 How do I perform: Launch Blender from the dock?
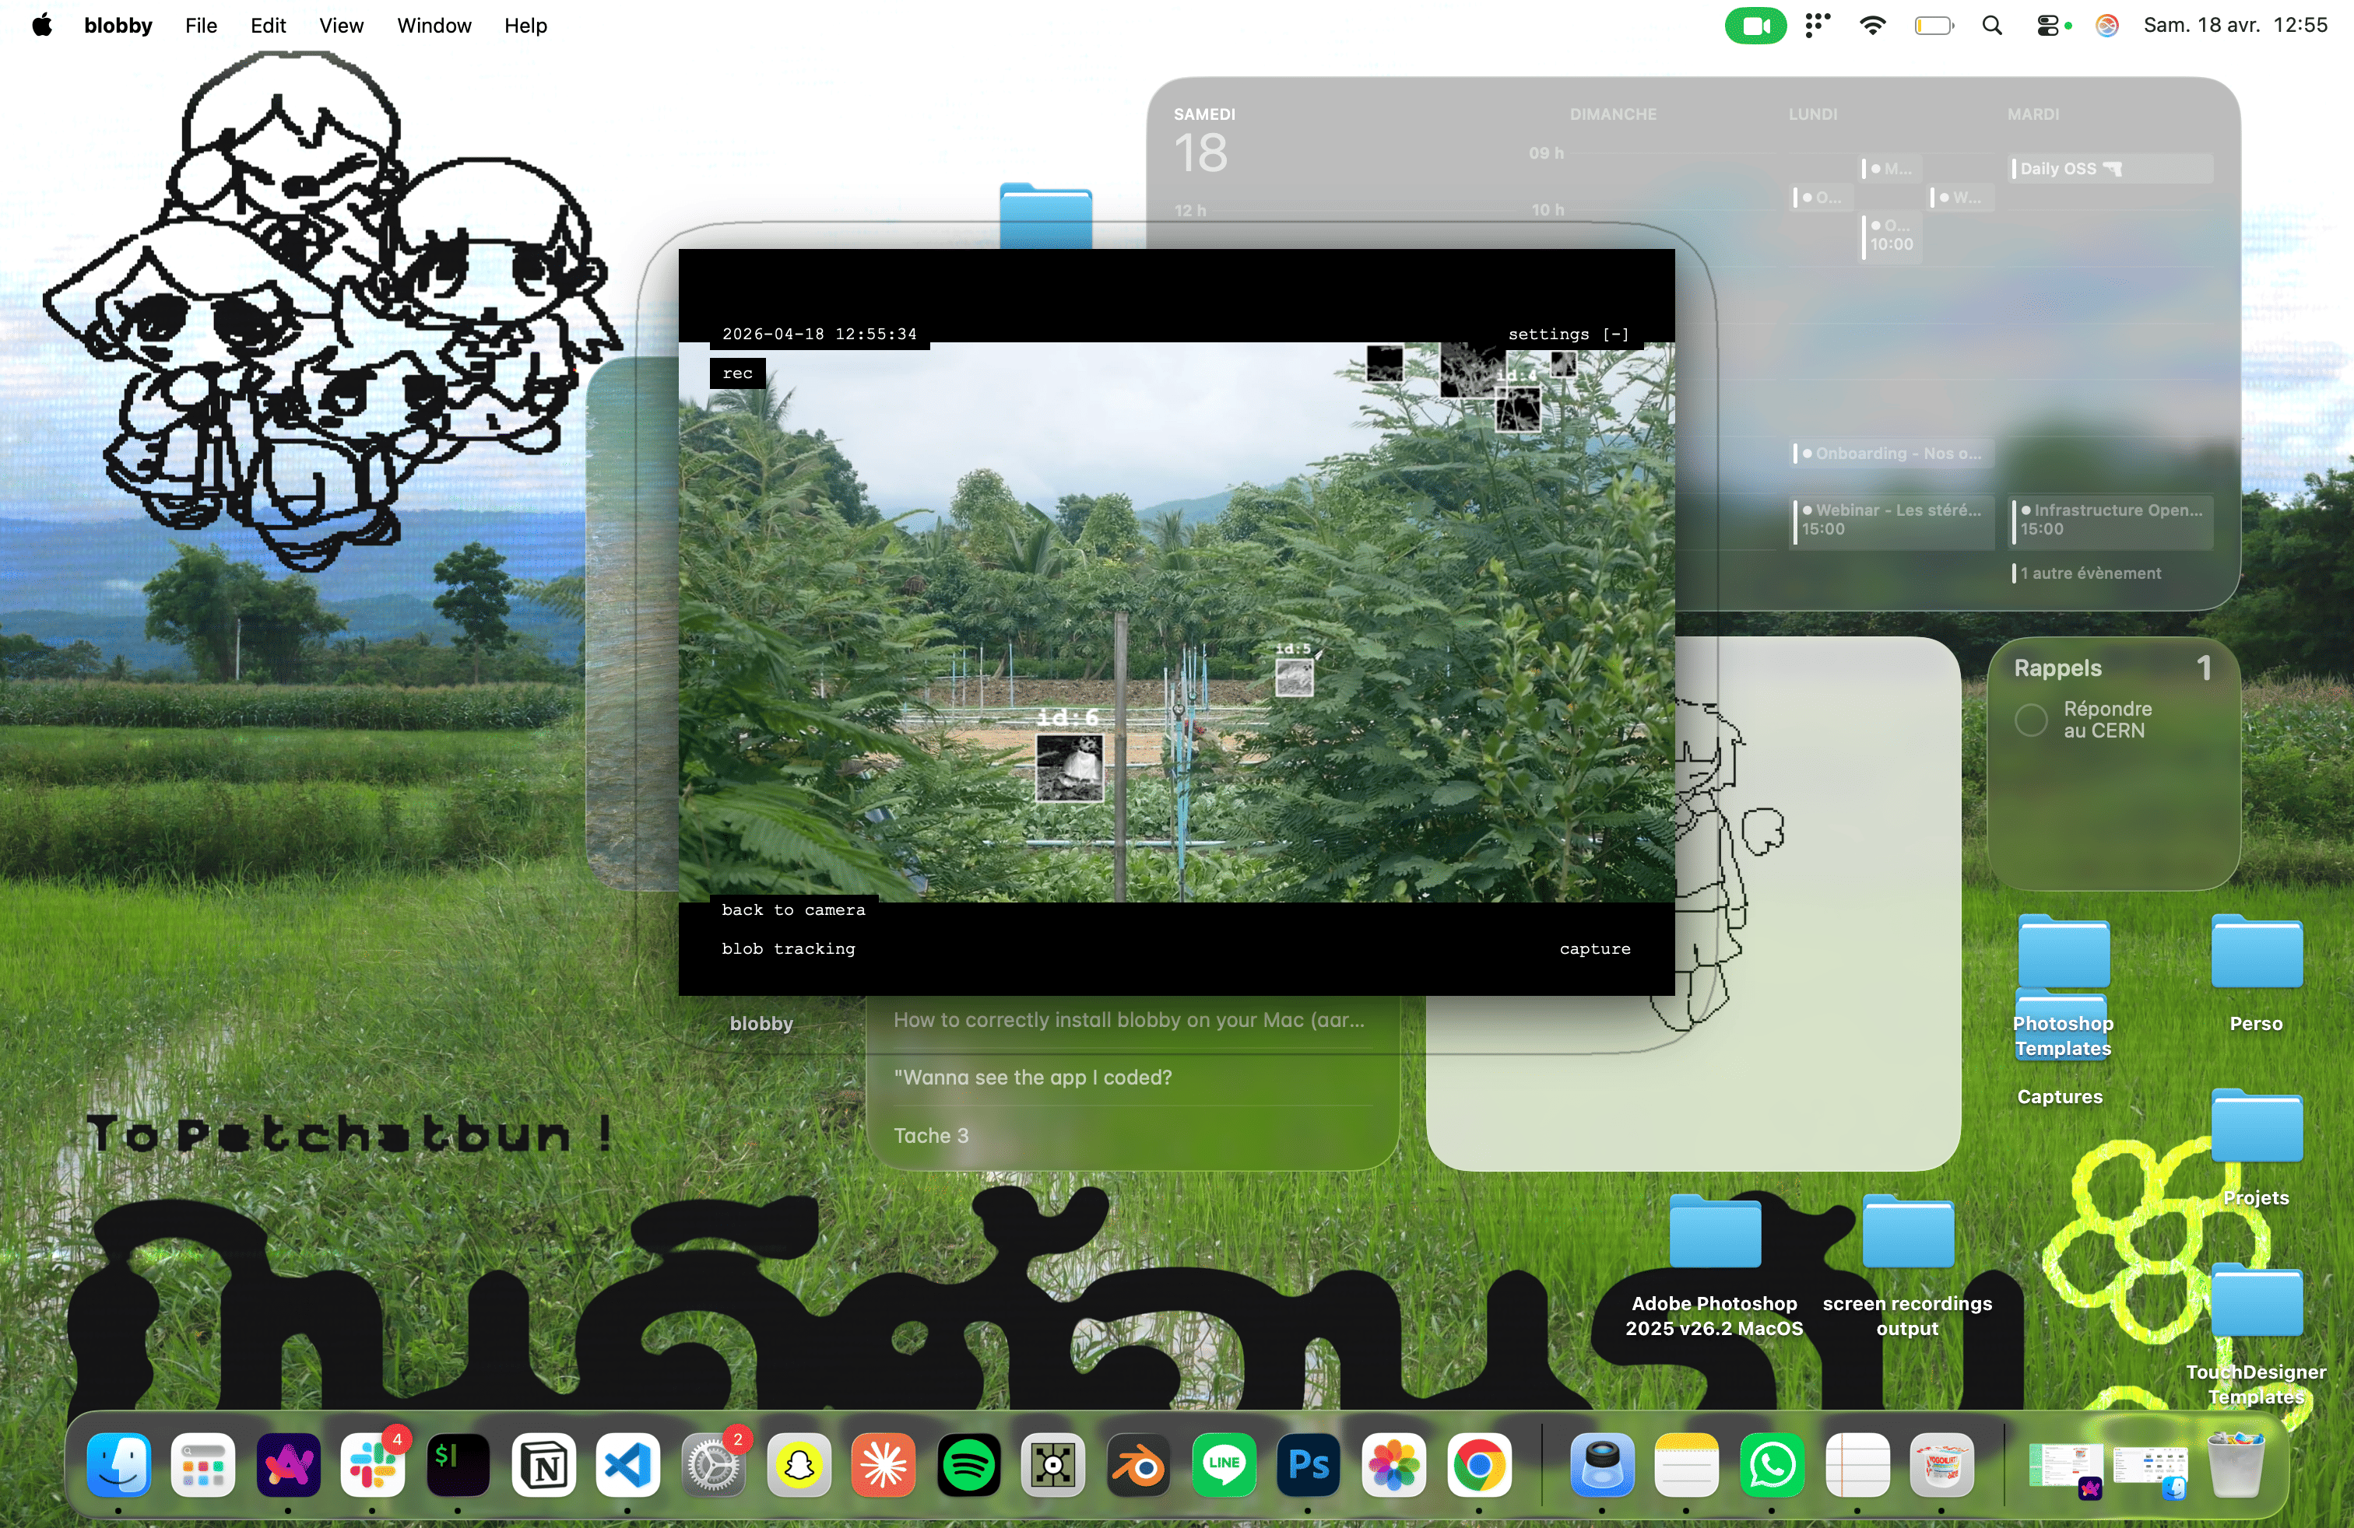coord(1138,1466)
